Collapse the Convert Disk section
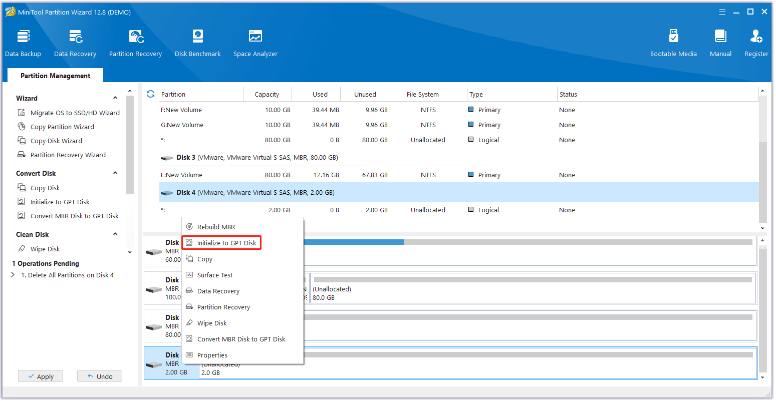 click(x=115, y=173)
